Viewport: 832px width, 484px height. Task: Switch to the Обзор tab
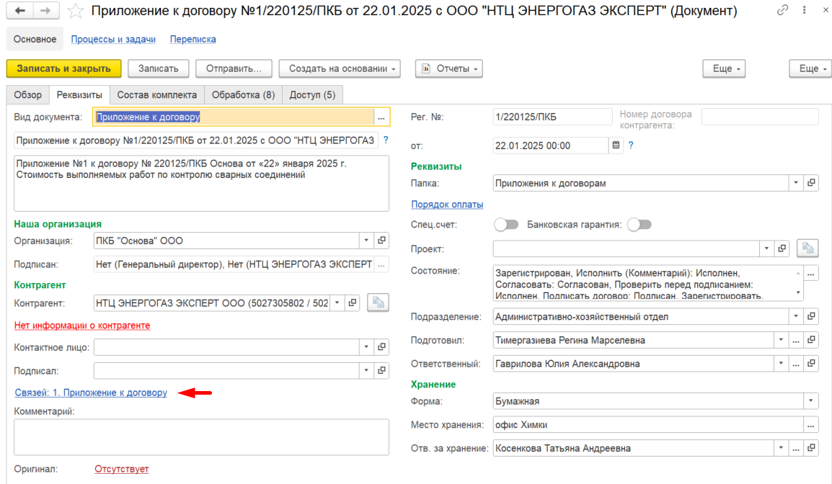[27, 95]
